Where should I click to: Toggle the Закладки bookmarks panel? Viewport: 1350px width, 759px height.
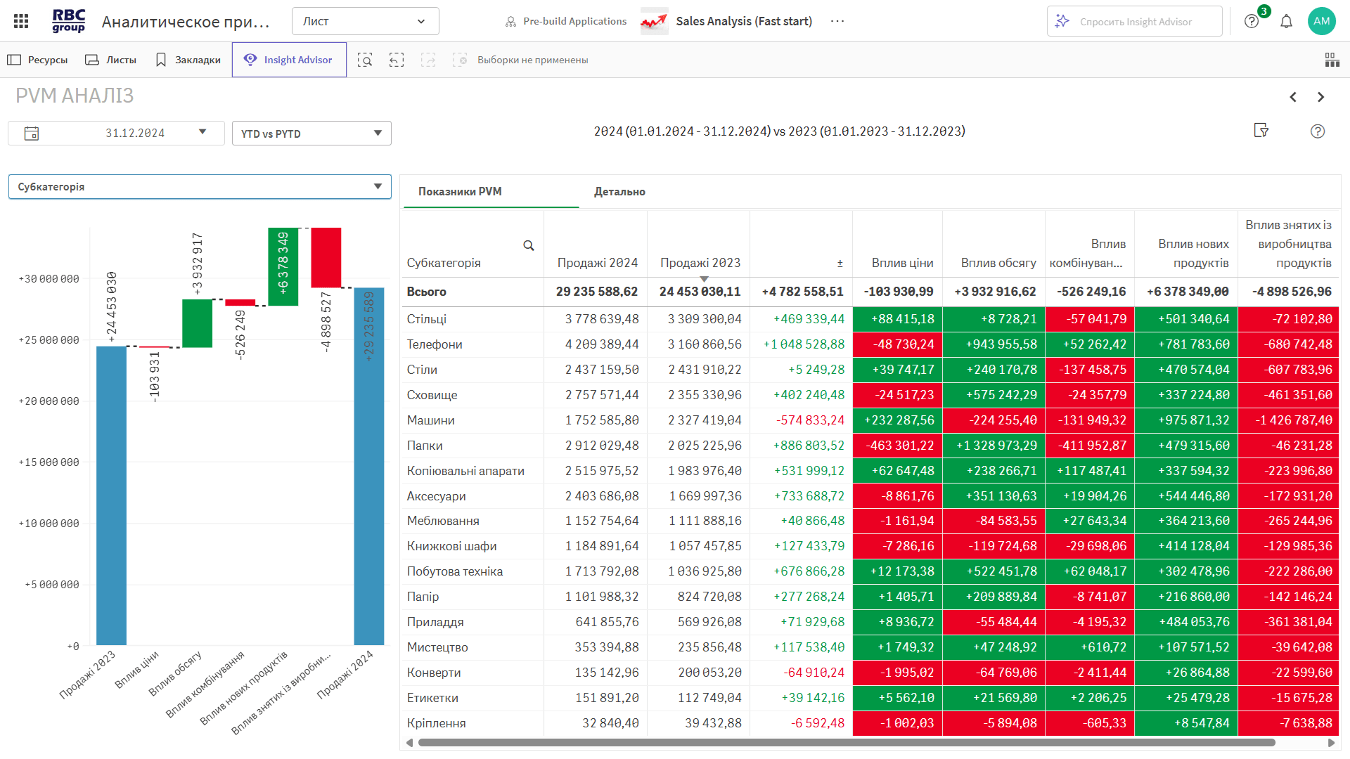(x=188, y=60)
